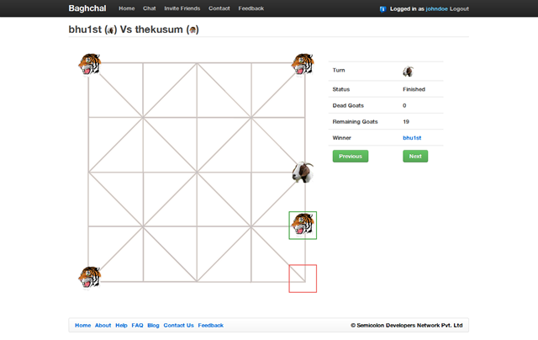Click the red highlighted square at the bottom-right corner
Image resolution: width=538 pixels, height=340 pixels.
tap(303, 279)
